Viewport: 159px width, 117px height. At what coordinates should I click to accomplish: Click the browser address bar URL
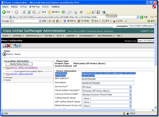pyautogui.click(x=73, y=17)
